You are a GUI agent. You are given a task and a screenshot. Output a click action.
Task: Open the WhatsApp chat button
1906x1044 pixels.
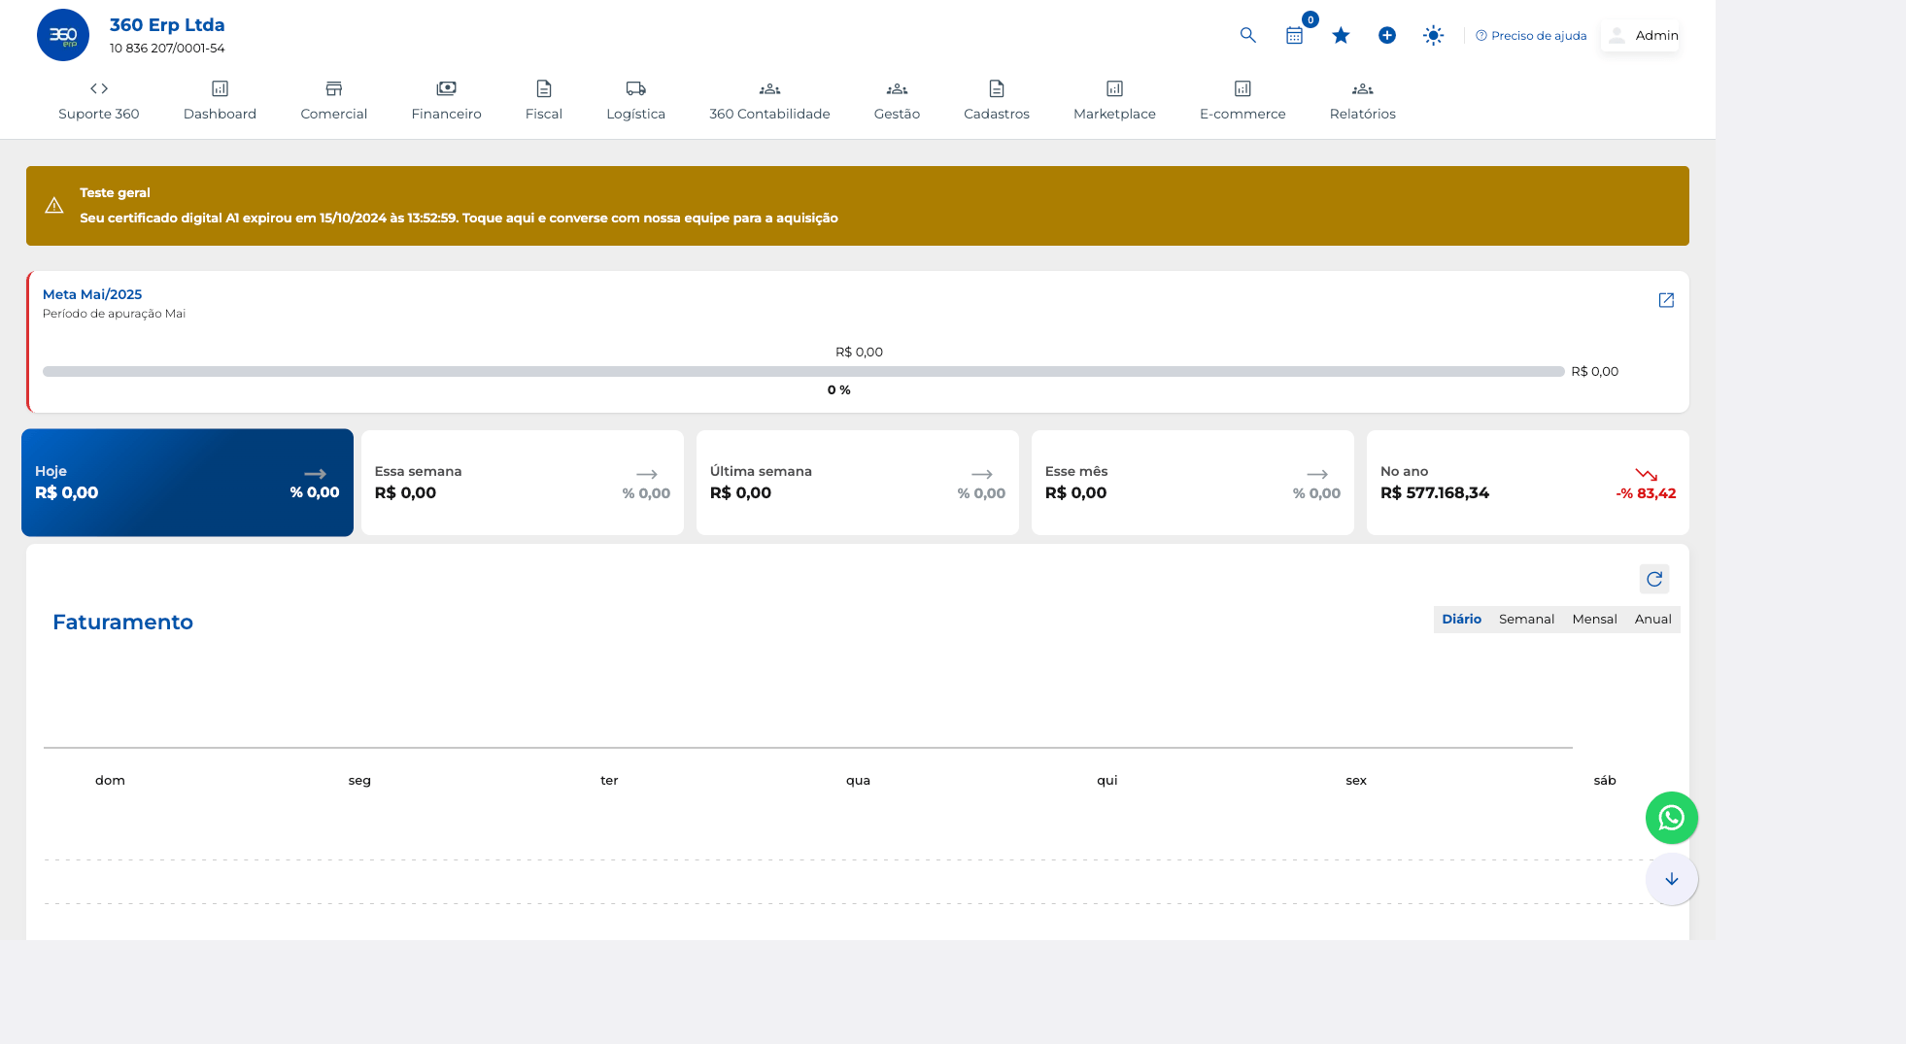coord(1671,818)
